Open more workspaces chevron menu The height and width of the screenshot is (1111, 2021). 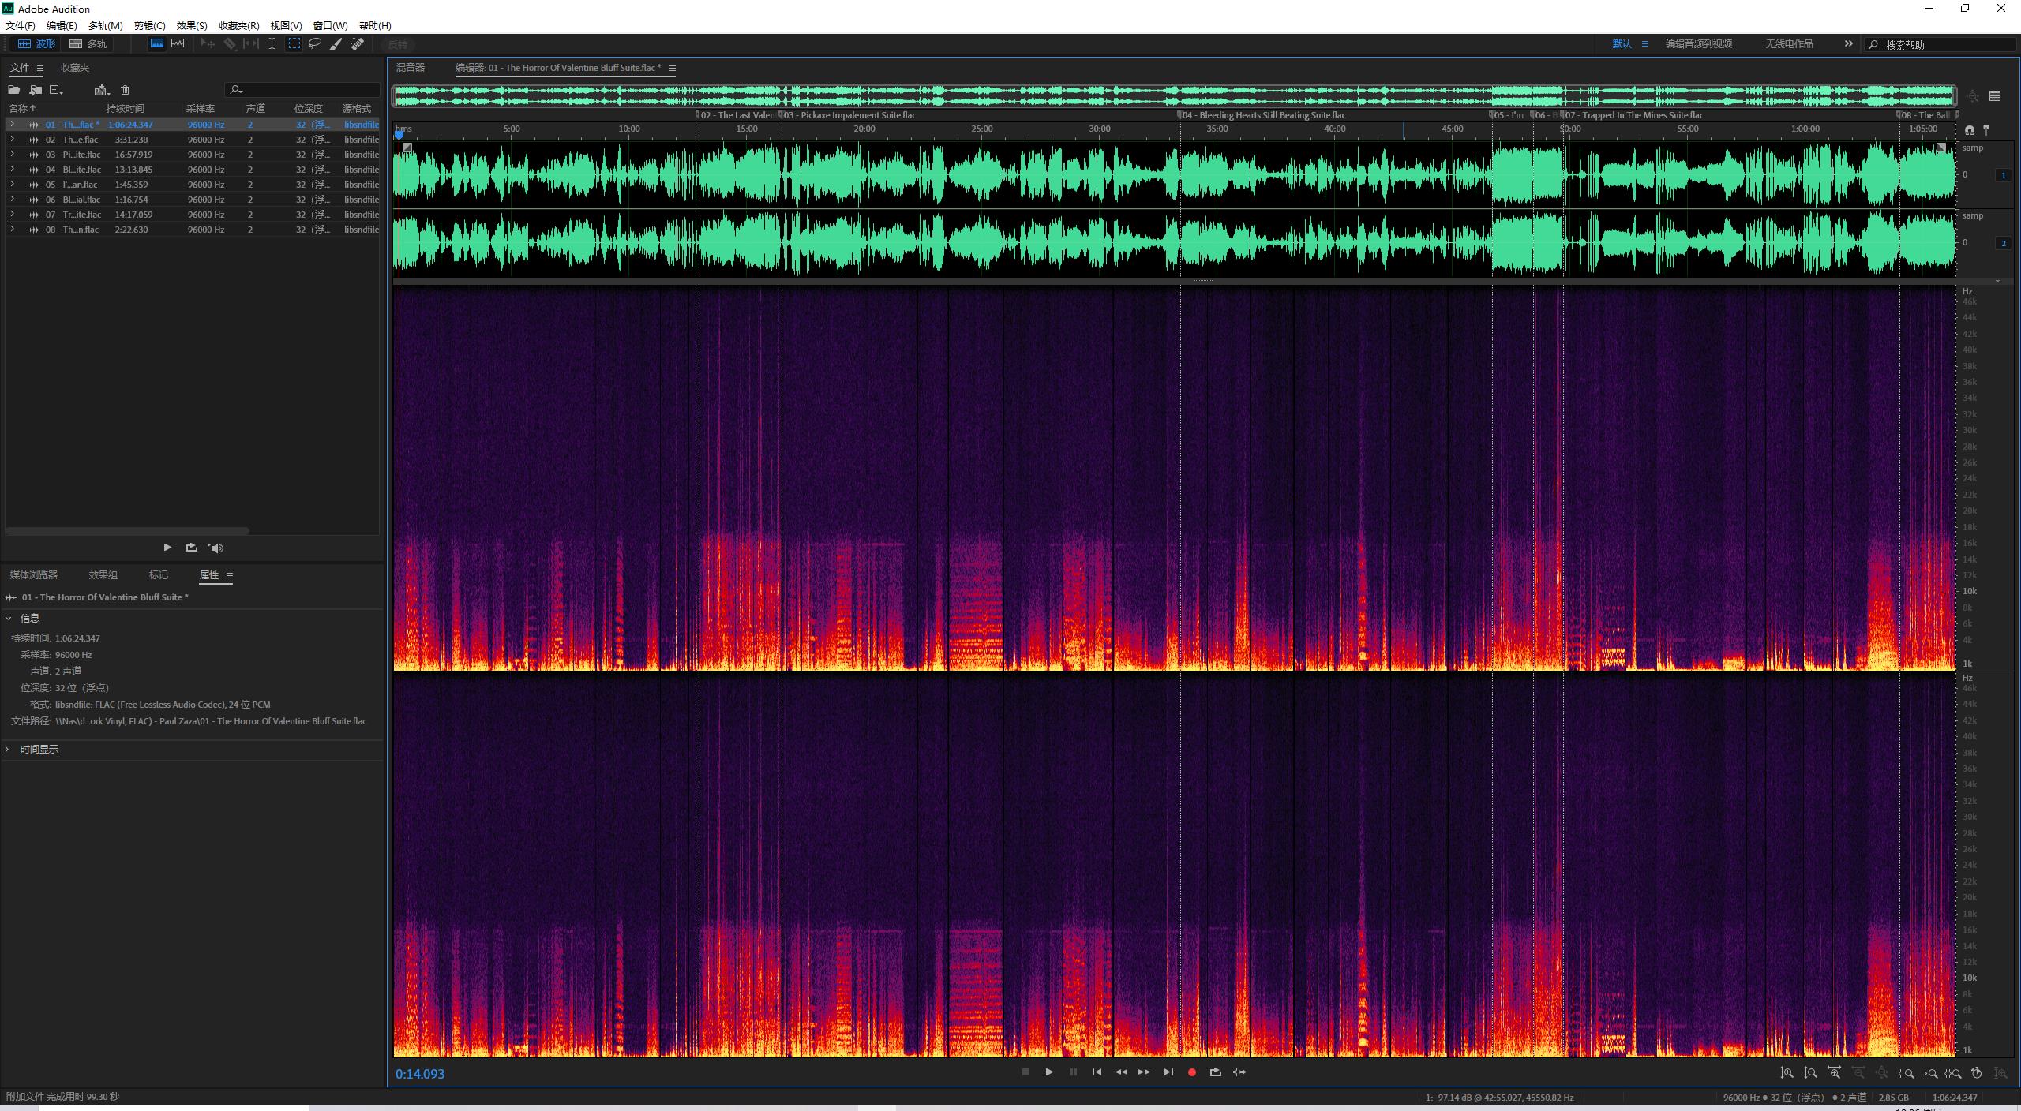pos(1848,44)
